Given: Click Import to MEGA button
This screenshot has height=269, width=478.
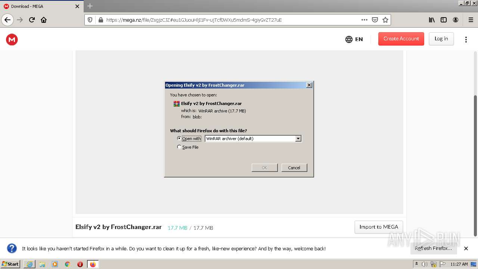Looking at the screenshot, I should 379,227.
